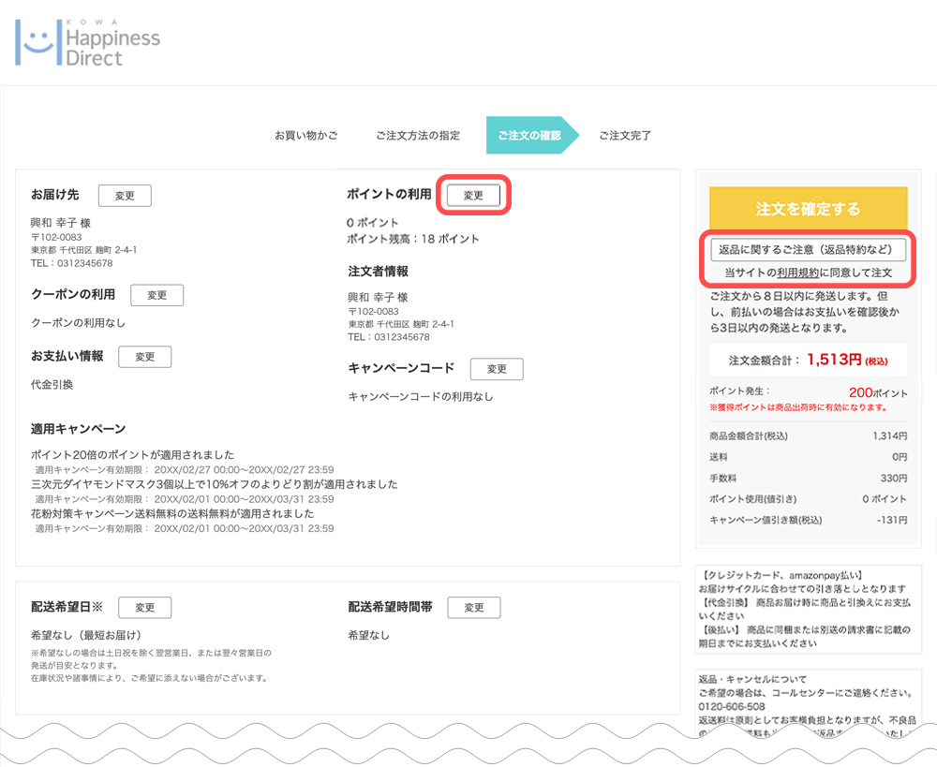This screenshot has height=767, width=937.
Task: Go to お買い物かご step
Action: click(x=305, y=136)
